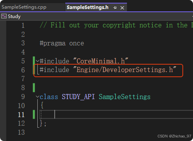
Task: Collapse the #include block on line 5
Action: point(37,61)
